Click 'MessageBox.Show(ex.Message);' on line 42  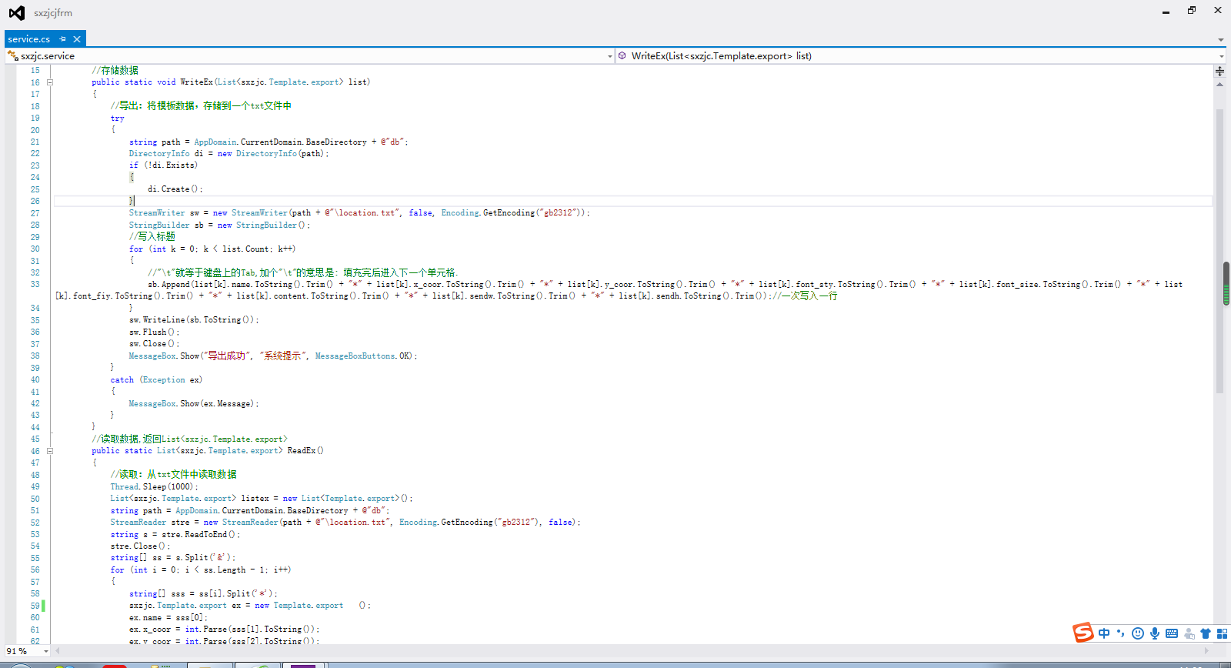click(x=194, y=404)
